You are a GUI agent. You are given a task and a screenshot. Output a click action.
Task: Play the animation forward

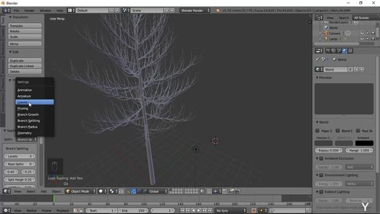(199, 210)
